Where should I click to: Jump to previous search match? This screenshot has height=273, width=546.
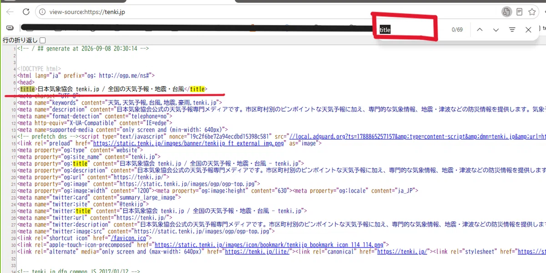point(480,30)
